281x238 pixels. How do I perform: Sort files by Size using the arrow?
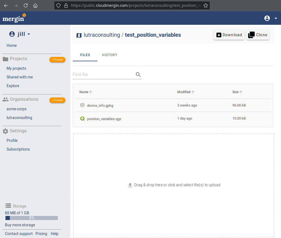[241, 92]
